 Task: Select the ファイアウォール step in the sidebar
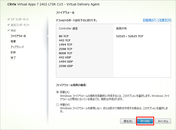18,36
